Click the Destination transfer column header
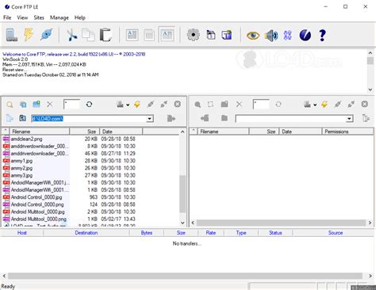 pos(86,233)
